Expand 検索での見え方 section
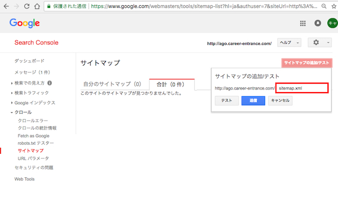 [x=12, y=83]
